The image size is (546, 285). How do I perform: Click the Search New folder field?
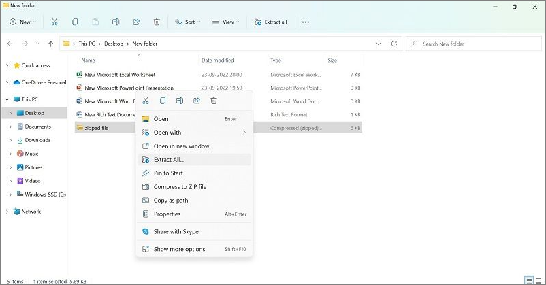coord(477,44)
